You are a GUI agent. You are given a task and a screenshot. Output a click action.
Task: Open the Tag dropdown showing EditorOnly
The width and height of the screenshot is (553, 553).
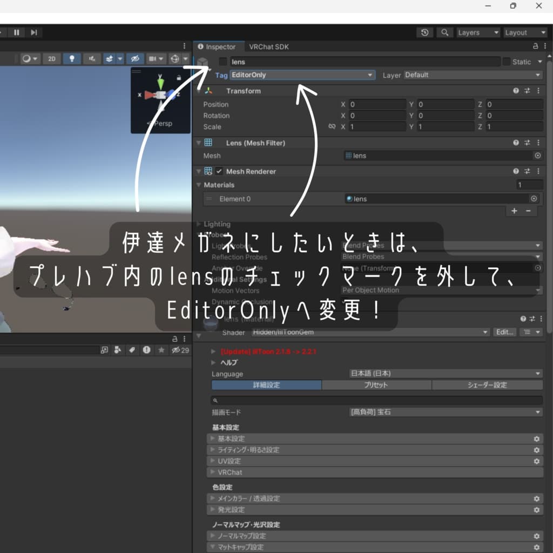coord(302,75)
